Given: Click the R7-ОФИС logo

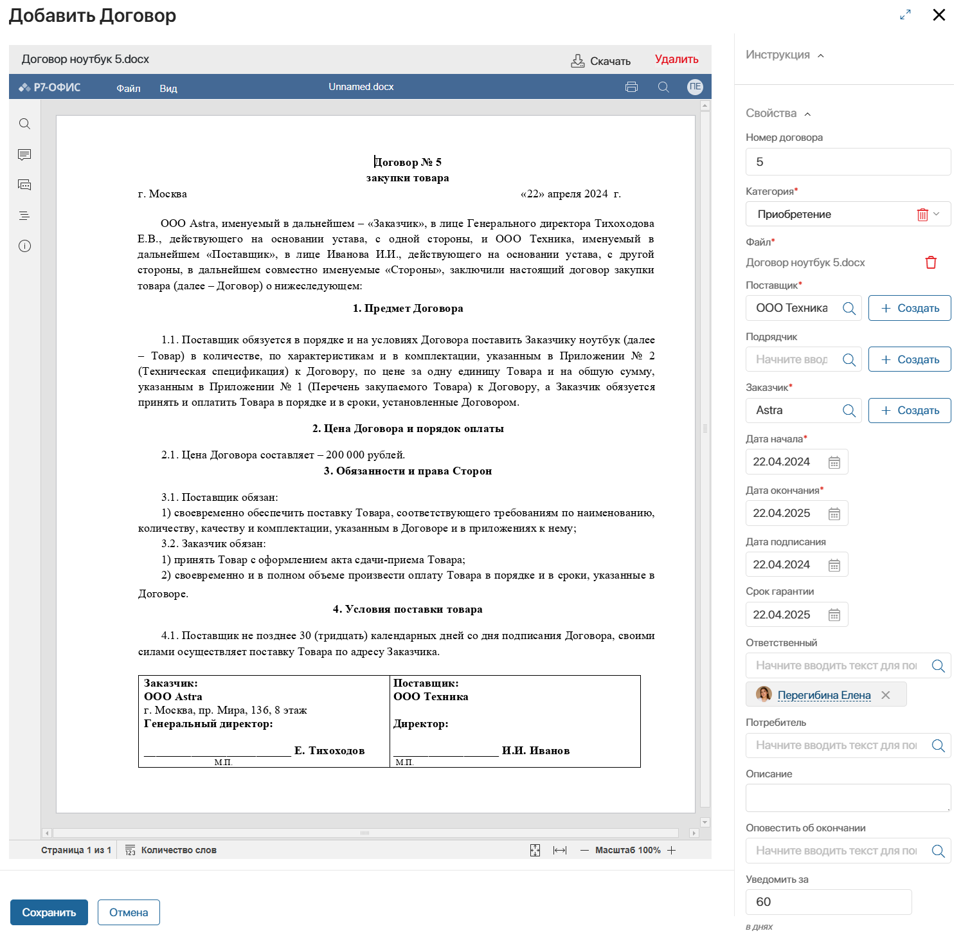Looking at the screenshot, I should tap(49, 87).
